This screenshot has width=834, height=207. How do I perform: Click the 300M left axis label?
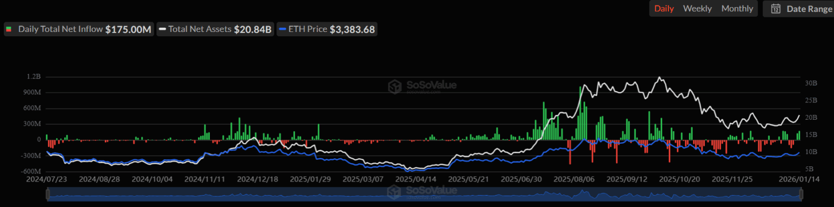pos(31,124)
